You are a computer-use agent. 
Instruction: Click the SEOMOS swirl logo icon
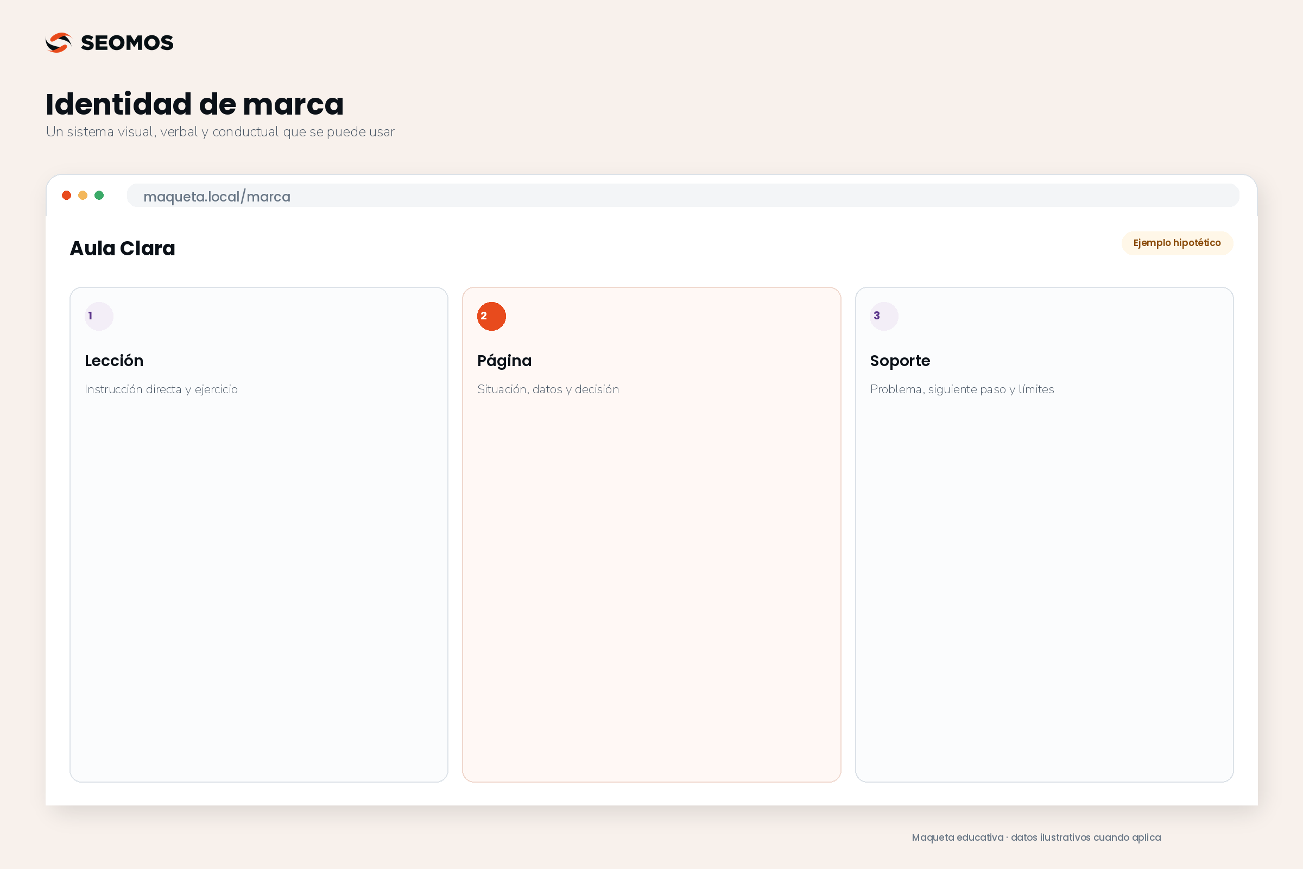click(x=59, y=43)
